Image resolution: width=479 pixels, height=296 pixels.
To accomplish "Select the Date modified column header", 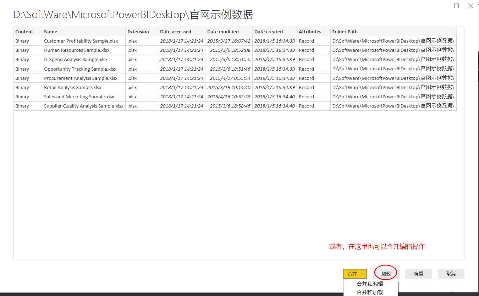I will click(229, 32).
